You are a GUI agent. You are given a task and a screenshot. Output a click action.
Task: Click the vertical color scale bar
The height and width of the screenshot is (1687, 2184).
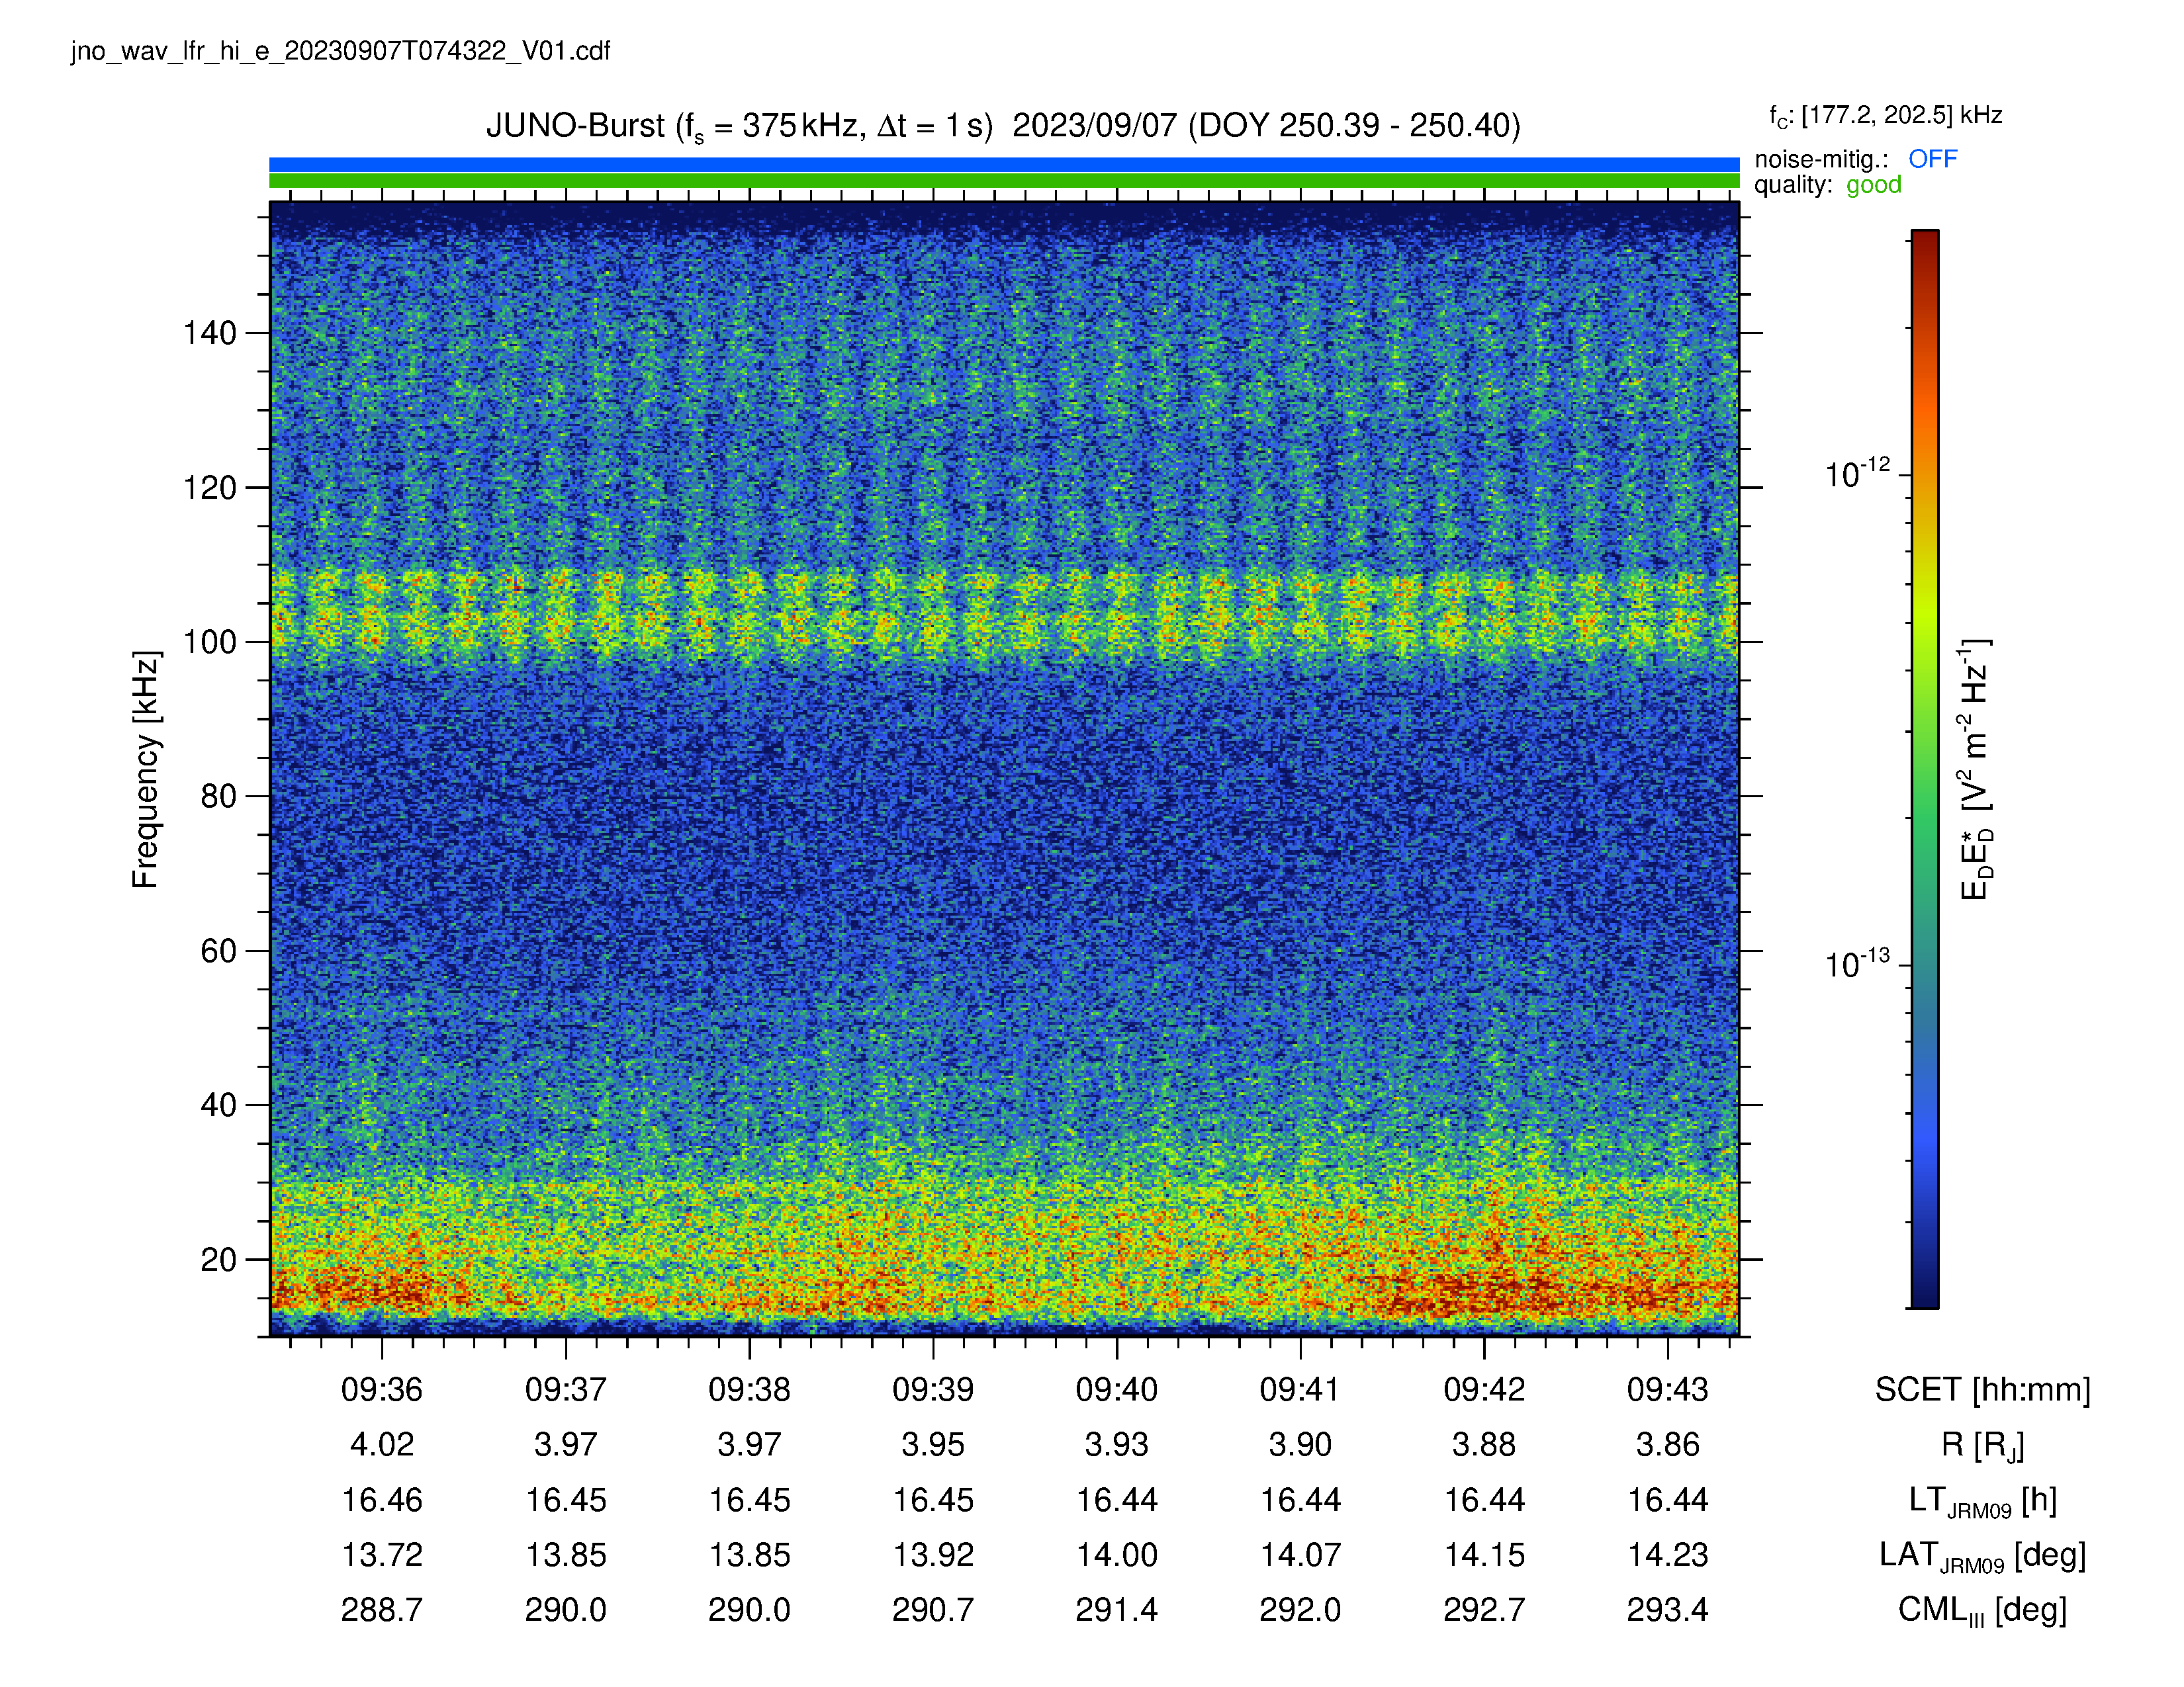pyautogui.click(x=1924, y=769)
